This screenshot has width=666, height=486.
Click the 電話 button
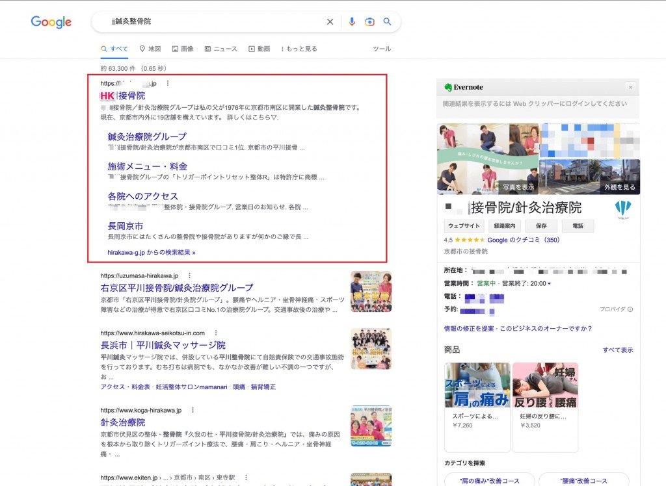tap(578, 226)
